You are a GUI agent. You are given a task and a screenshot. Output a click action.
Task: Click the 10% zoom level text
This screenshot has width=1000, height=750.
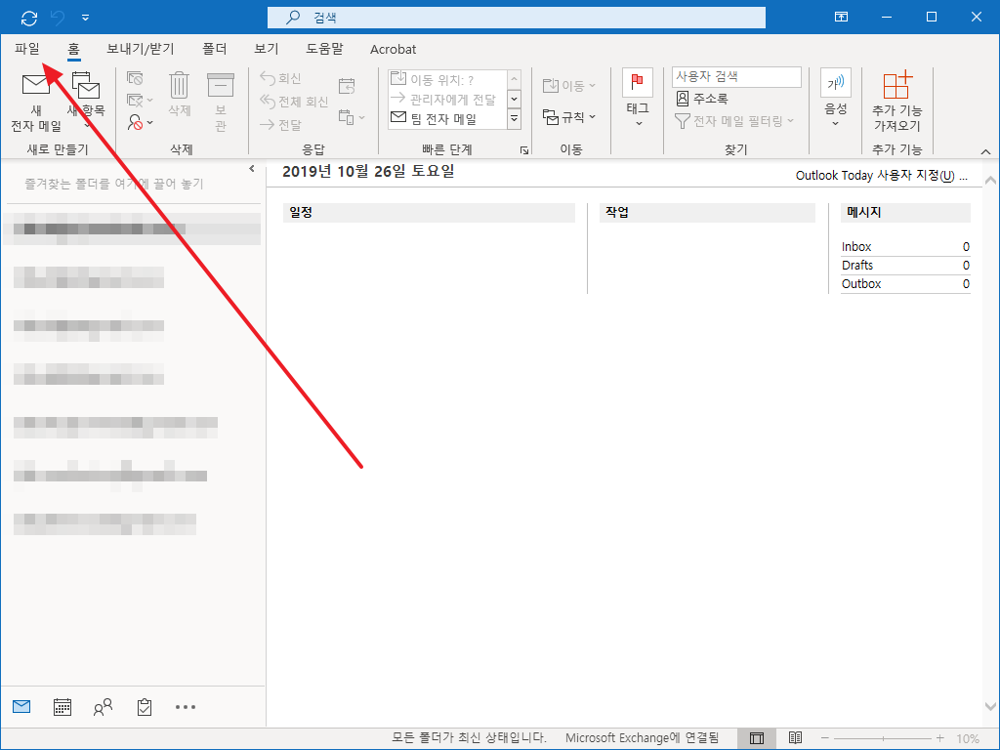tap(968, 738)
